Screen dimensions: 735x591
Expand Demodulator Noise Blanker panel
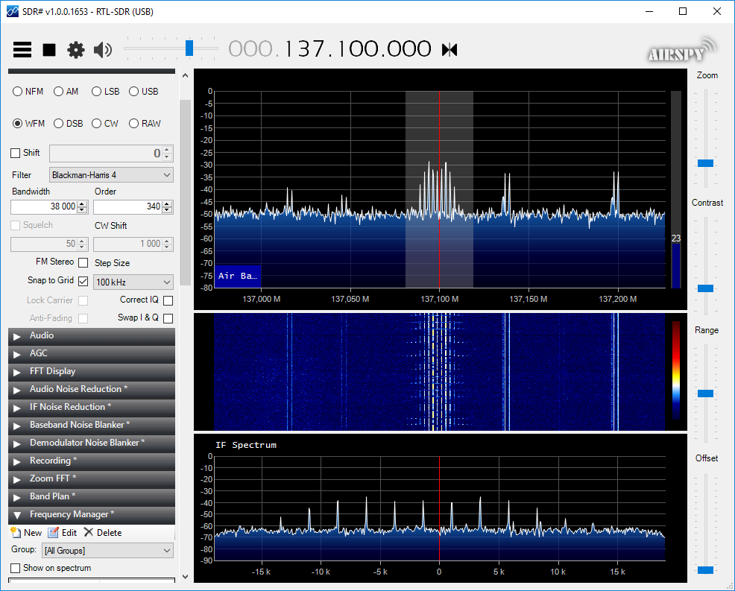pyautogui.click(x=92, y=443)
